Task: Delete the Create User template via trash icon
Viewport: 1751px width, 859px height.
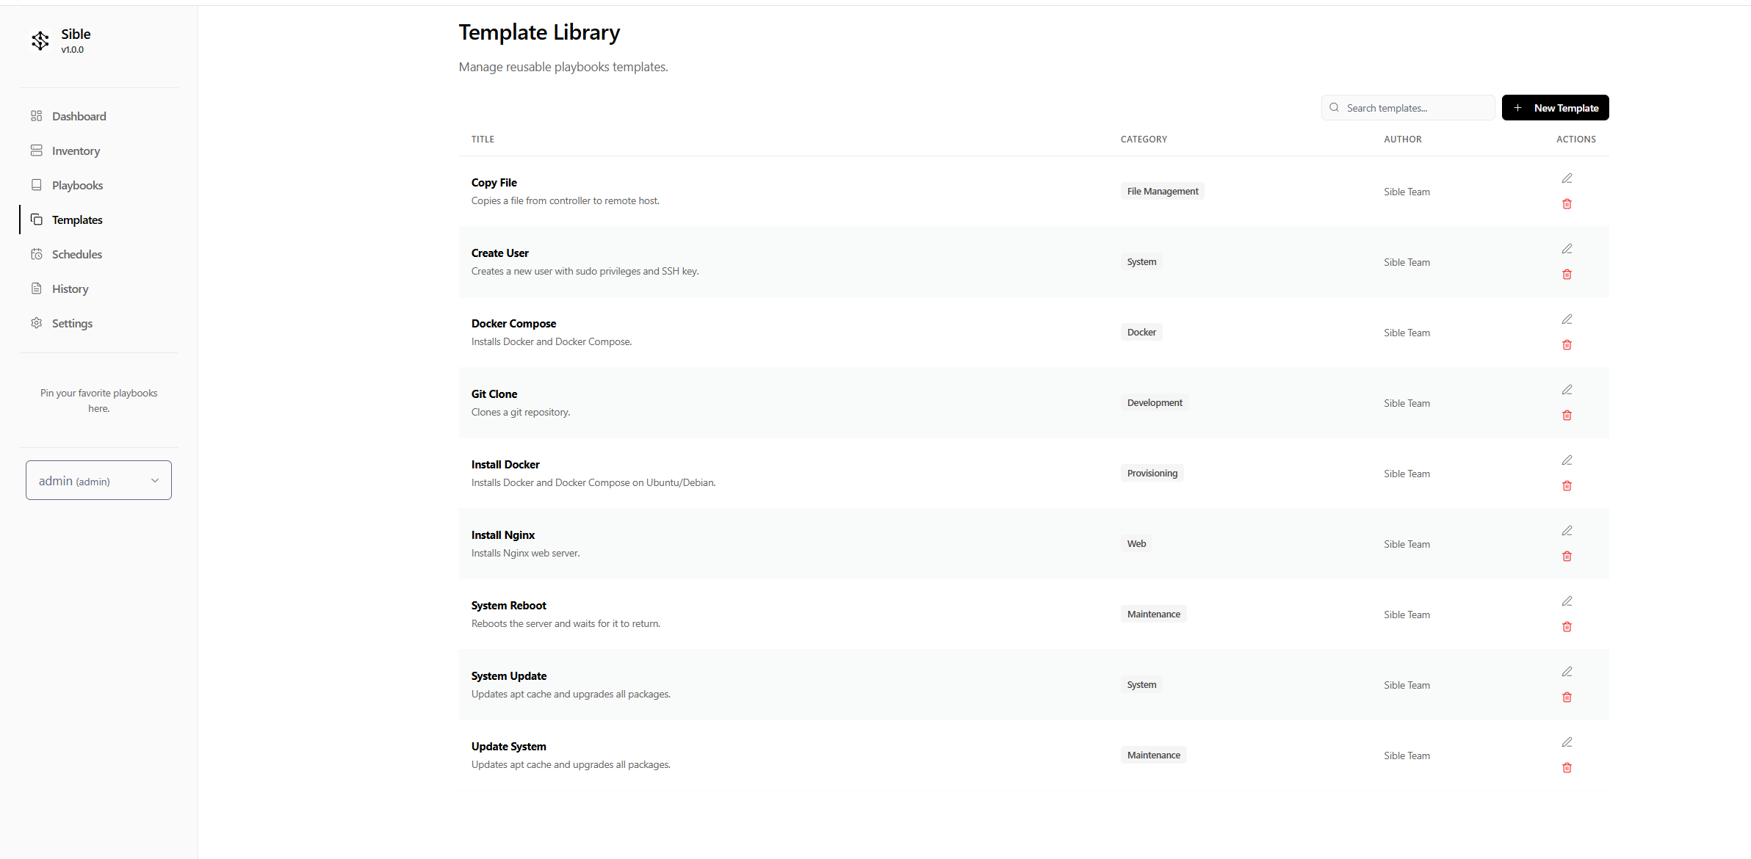Action: tap(1567, 274)
